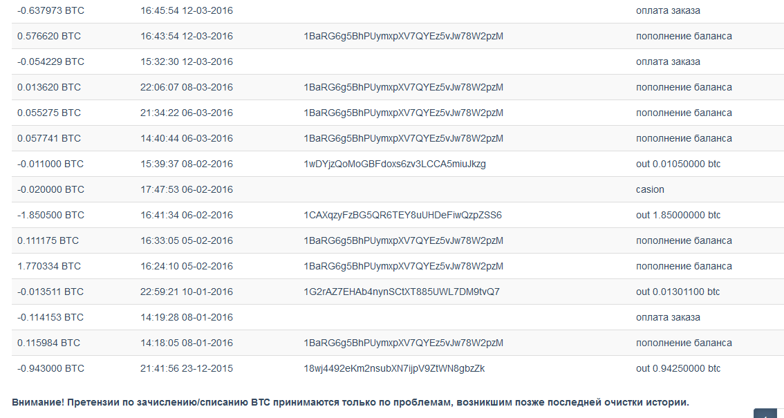This screenshot has height=418, width=784.
Task: Click timestamp 17:47:53 06-02-2016
Action: point(187,189)
